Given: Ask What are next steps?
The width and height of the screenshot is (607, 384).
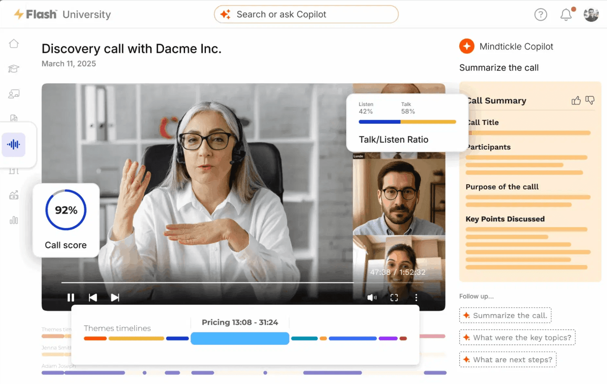Looking at the screenshot, I should [x=508, y=359].
